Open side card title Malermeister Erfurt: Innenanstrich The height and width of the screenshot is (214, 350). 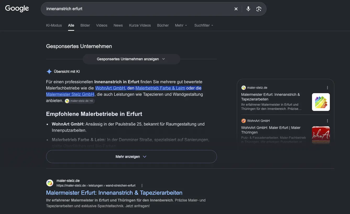(271, 97)
